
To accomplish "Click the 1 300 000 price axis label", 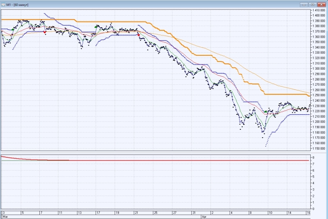I will pyautogui.click(x=320, y=68).
